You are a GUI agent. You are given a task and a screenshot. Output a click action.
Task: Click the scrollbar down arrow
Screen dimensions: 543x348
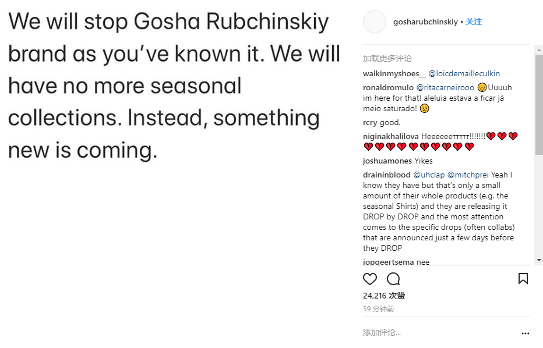coord(539,260)
